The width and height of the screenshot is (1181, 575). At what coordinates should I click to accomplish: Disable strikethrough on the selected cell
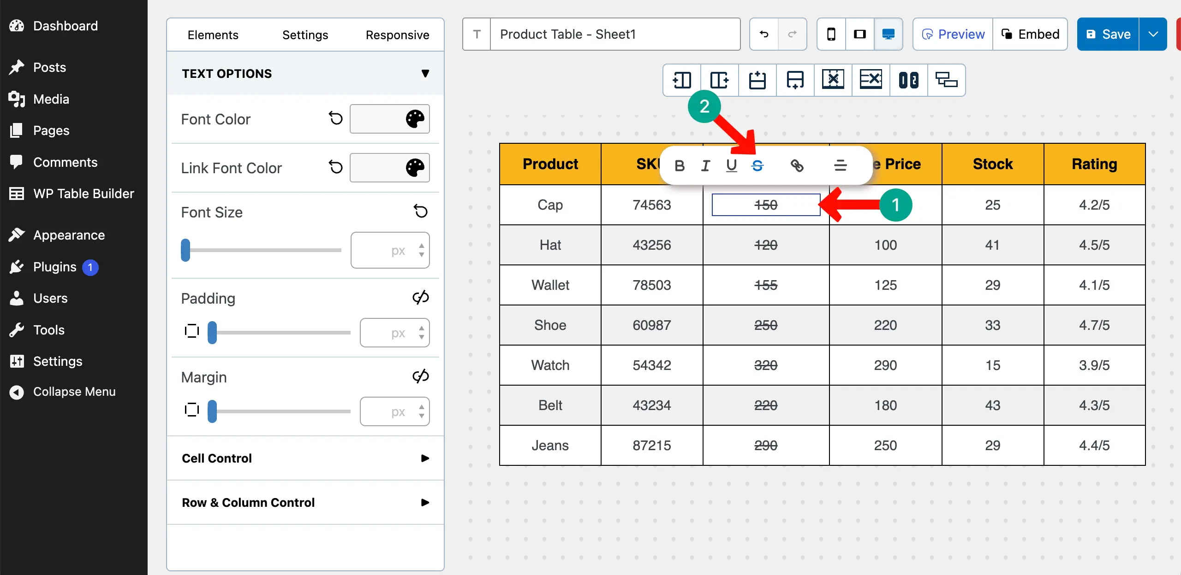coord(758,165)
